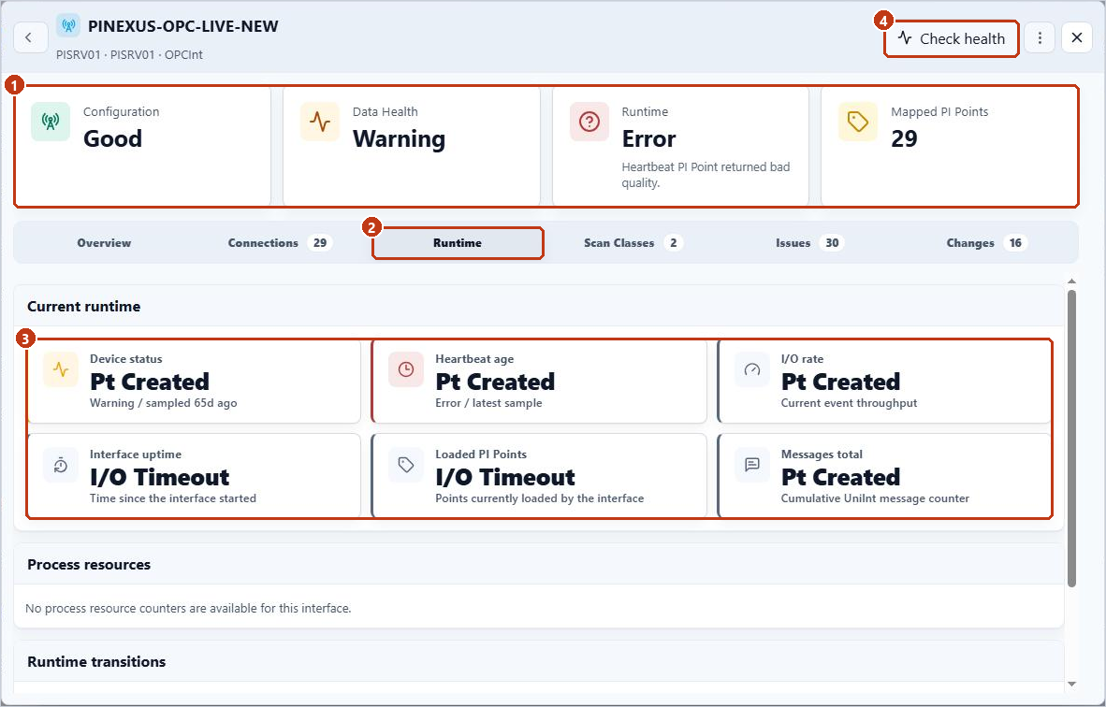
Task: Click the Loaded PI Points tag icon
Action: tap(405, 465)
